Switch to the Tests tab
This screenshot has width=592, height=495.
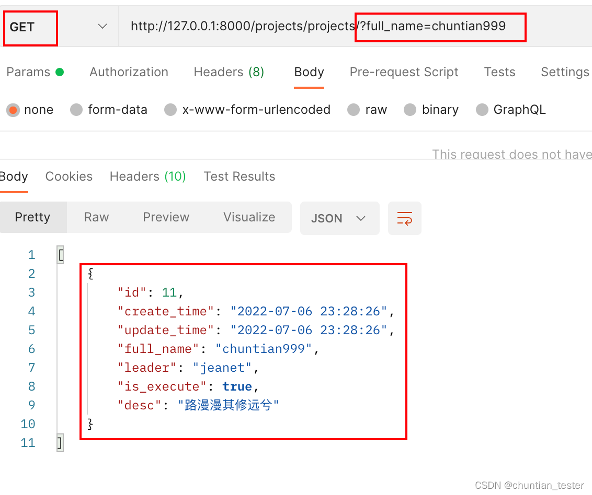tap(499, 72)
